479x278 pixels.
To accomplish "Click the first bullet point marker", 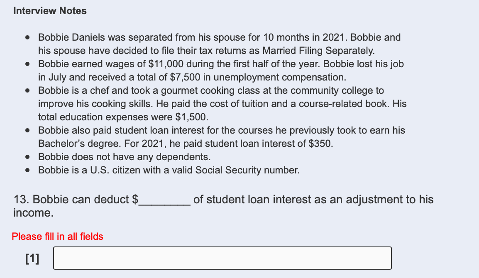I will point(27,37).
